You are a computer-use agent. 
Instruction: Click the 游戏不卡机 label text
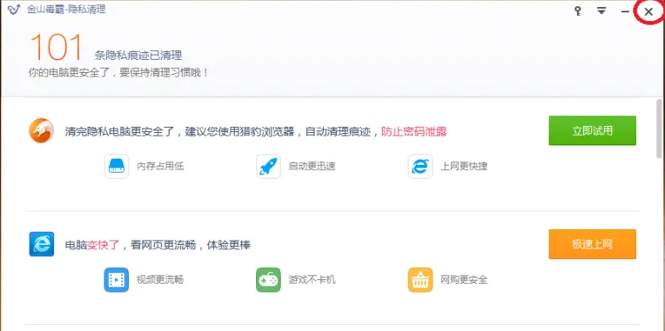pos(312,280)
